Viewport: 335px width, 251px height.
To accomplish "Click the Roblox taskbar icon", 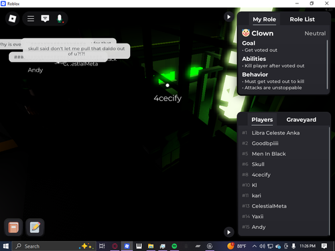I will 127,246.
